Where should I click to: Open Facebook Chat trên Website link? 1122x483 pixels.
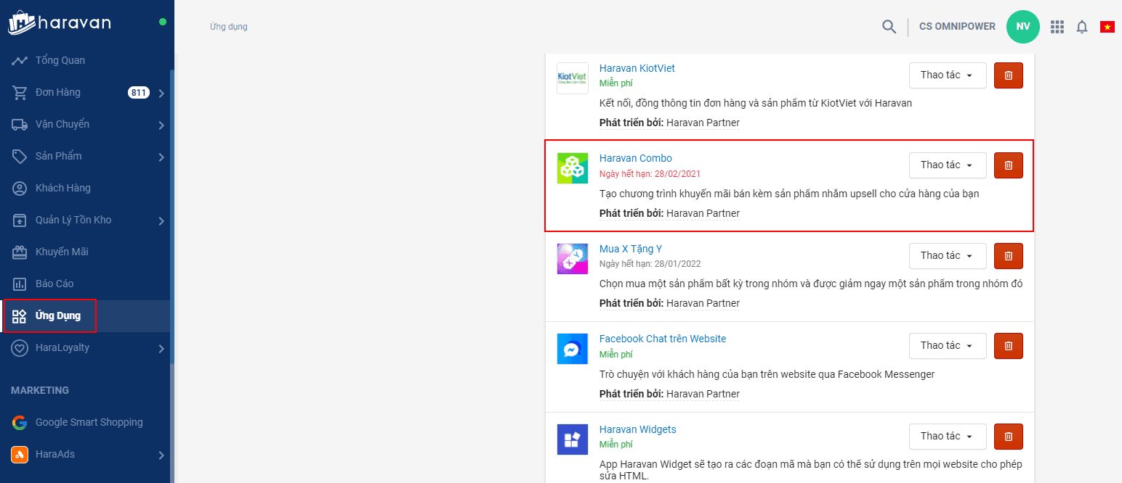[x=662, y=339]
